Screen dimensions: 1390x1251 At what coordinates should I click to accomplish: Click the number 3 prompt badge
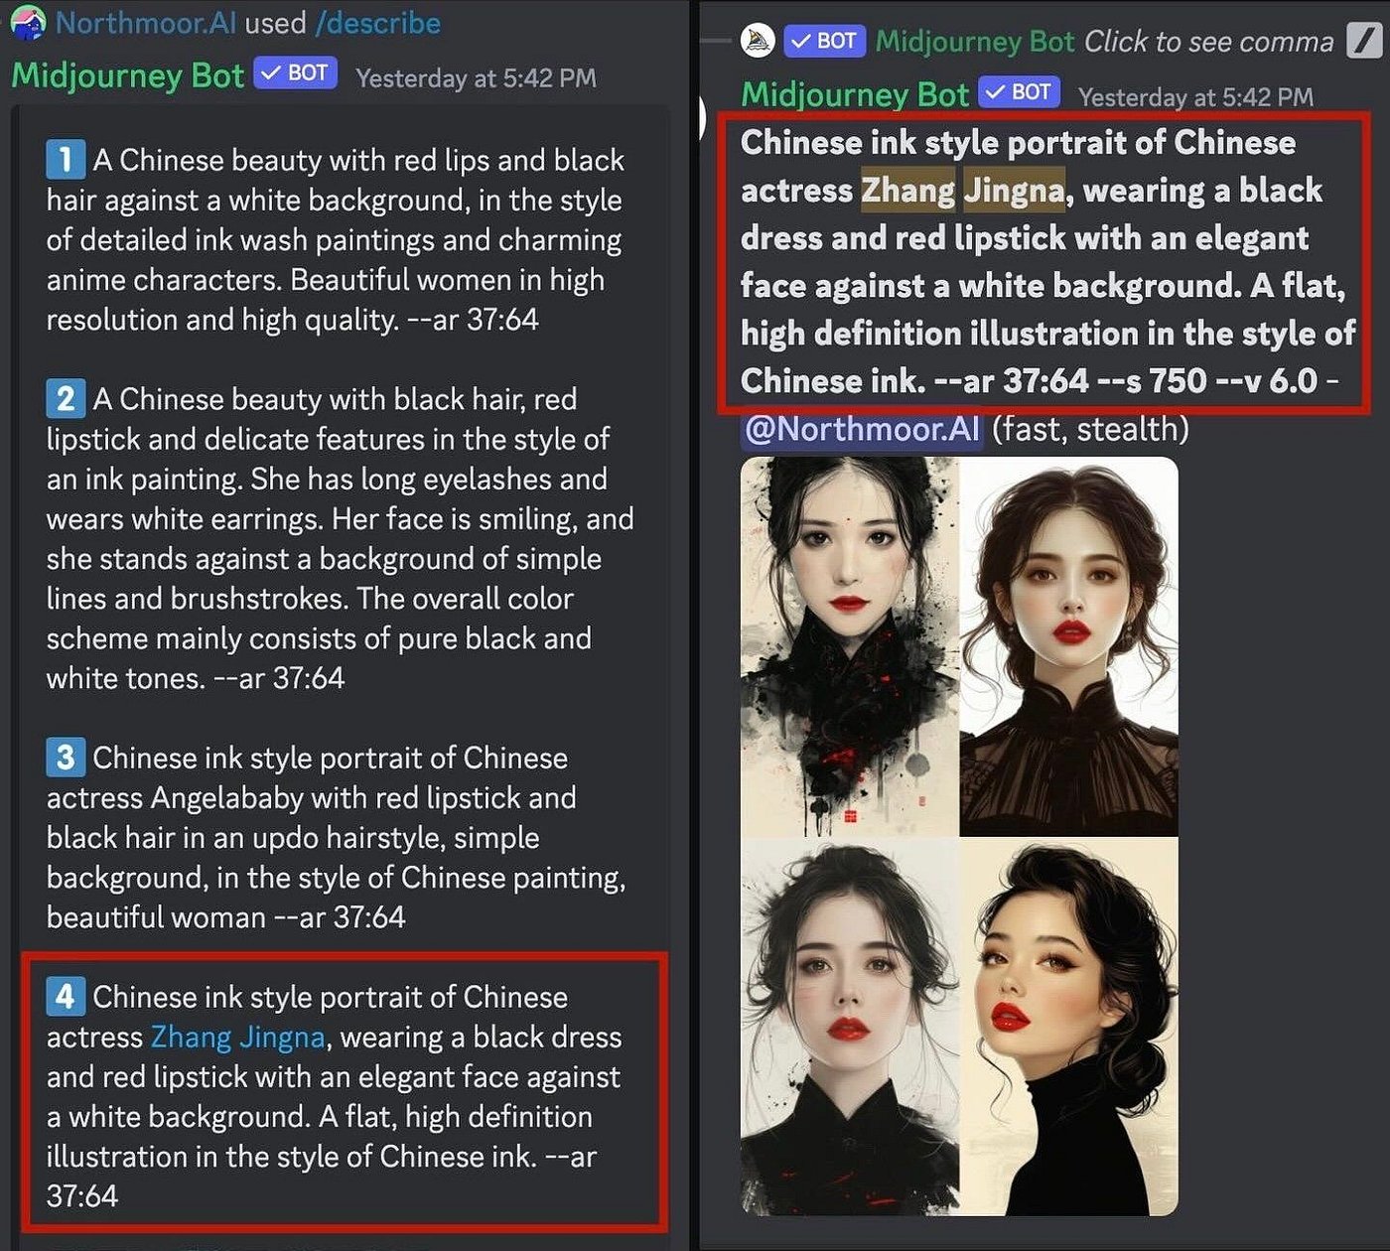[65, 758]
